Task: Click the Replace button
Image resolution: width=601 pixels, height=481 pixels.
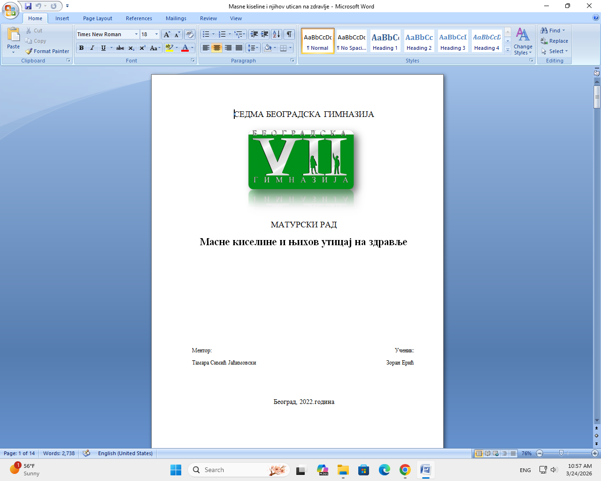Action: pyautogui.click(x=555, y=41)
